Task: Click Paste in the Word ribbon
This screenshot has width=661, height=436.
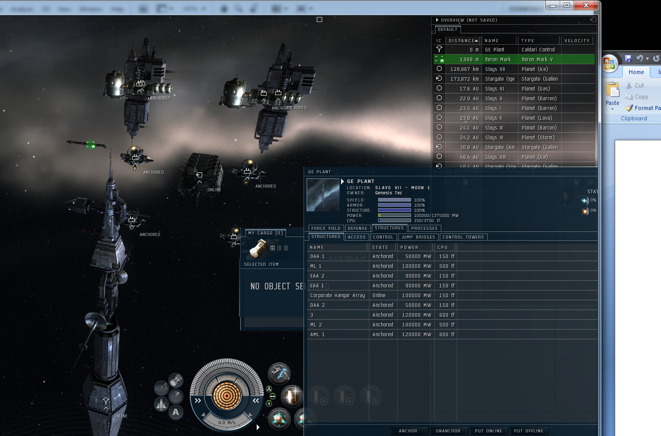Action: click(x=613, y=95)
